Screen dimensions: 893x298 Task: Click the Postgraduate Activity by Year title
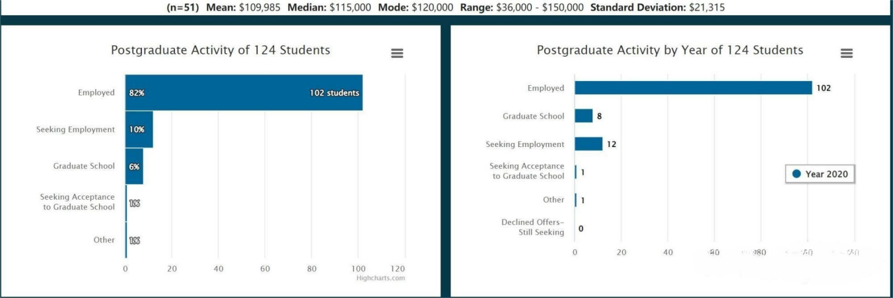click(x=670, y=50)
